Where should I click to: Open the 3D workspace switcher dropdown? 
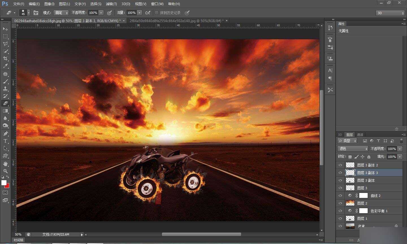coord(390,13)
